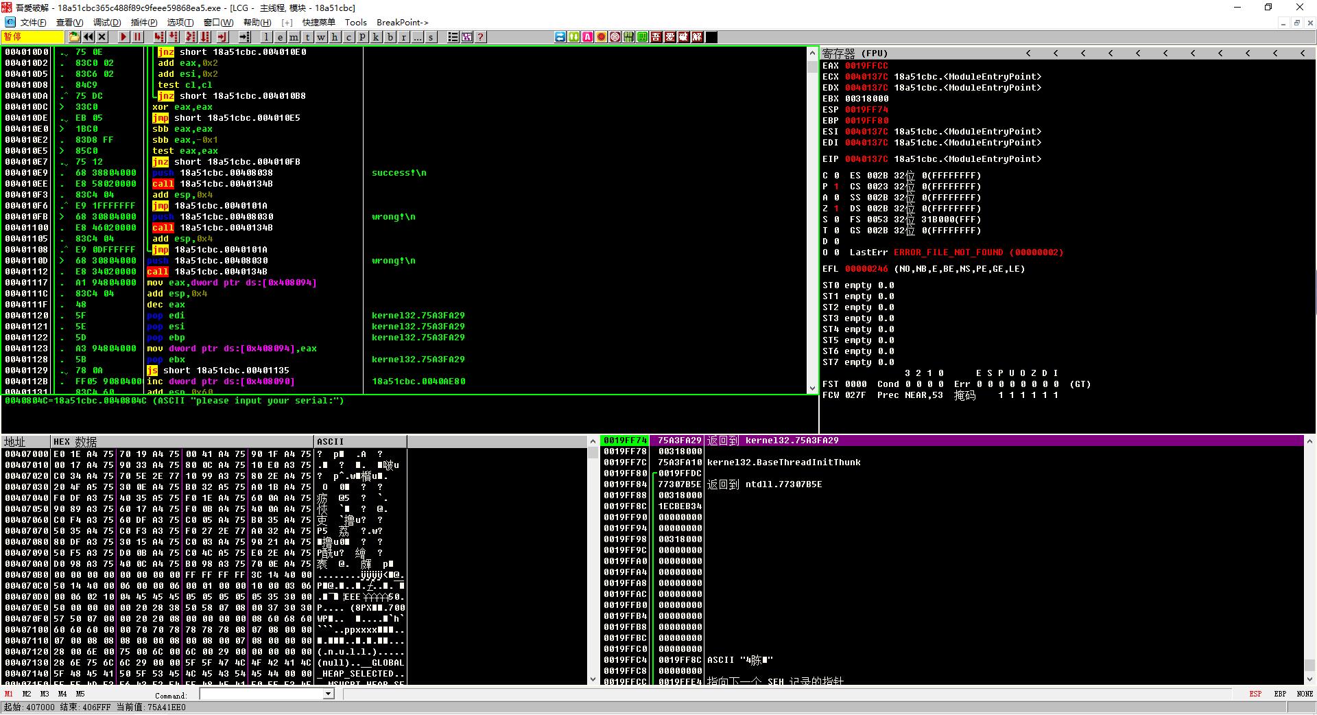The height and width of the screenshot is (715, 1317).
Task: Click the green up-down arrows plugin icon
Action: (573, 37)
